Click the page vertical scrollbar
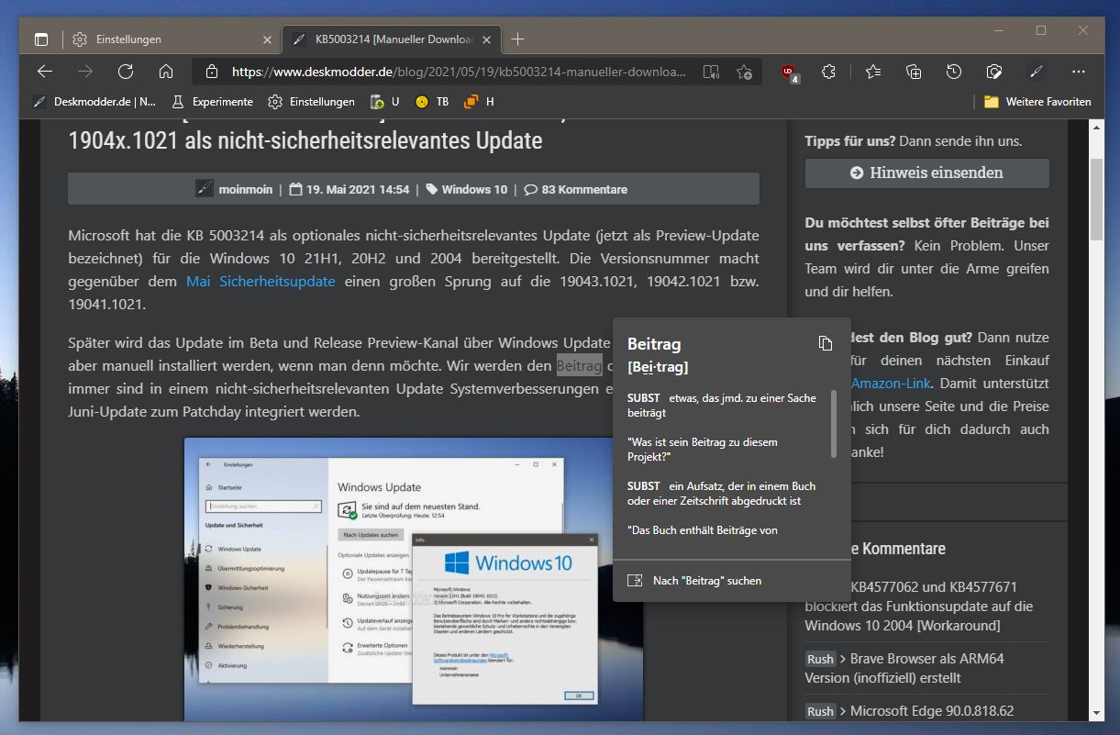The image size is (1120, 735). [1096, 200]
